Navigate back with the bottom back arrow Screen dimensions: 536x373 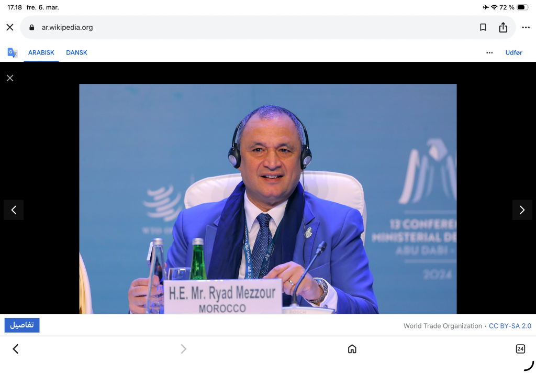click(16, 349)
